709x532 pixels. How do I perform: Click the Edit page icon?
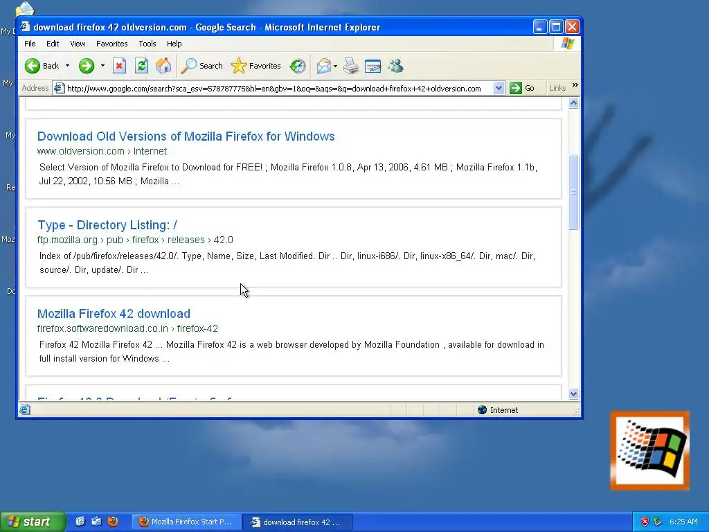click(373, 66)
